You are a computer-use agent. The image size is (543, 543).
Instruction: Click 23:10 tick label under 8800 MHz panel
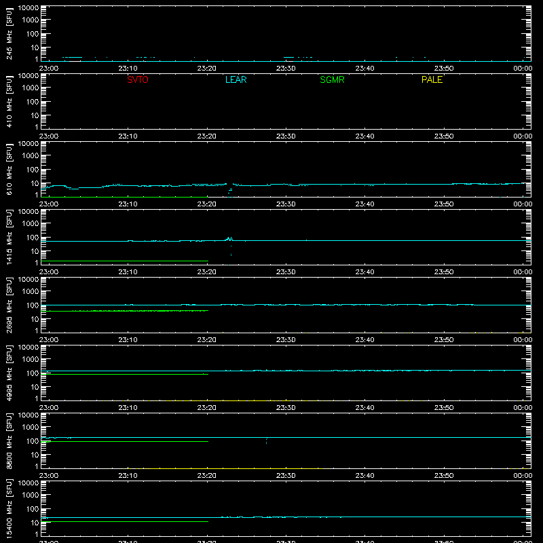(128, 476)
